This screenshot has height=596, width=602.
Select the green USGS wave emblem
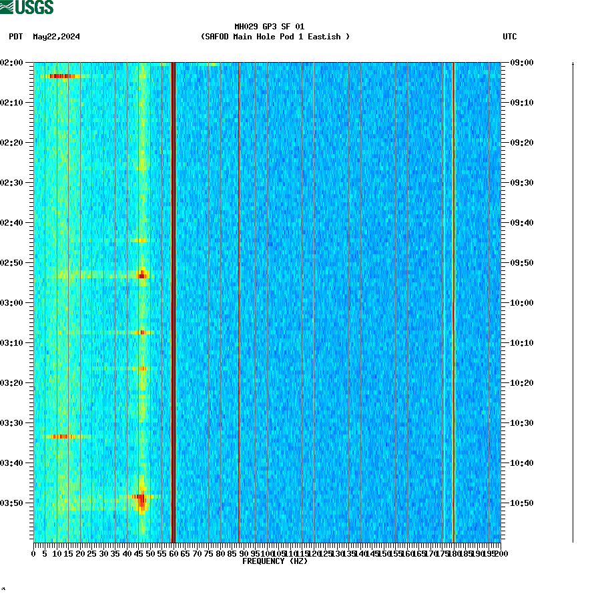tap(7, 6)
